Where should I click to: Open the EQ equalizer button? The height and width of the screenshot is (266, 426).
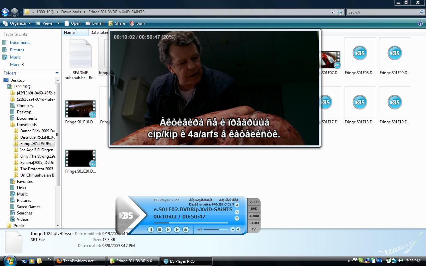(x=237, y=218)
